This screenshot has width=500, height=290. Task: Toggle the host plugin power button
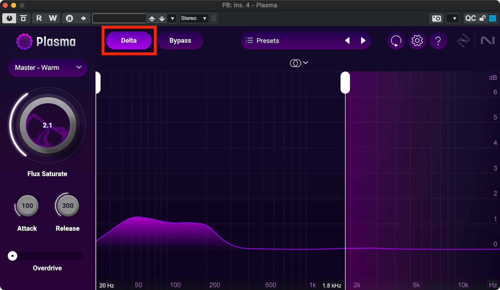tap(9, 18)
